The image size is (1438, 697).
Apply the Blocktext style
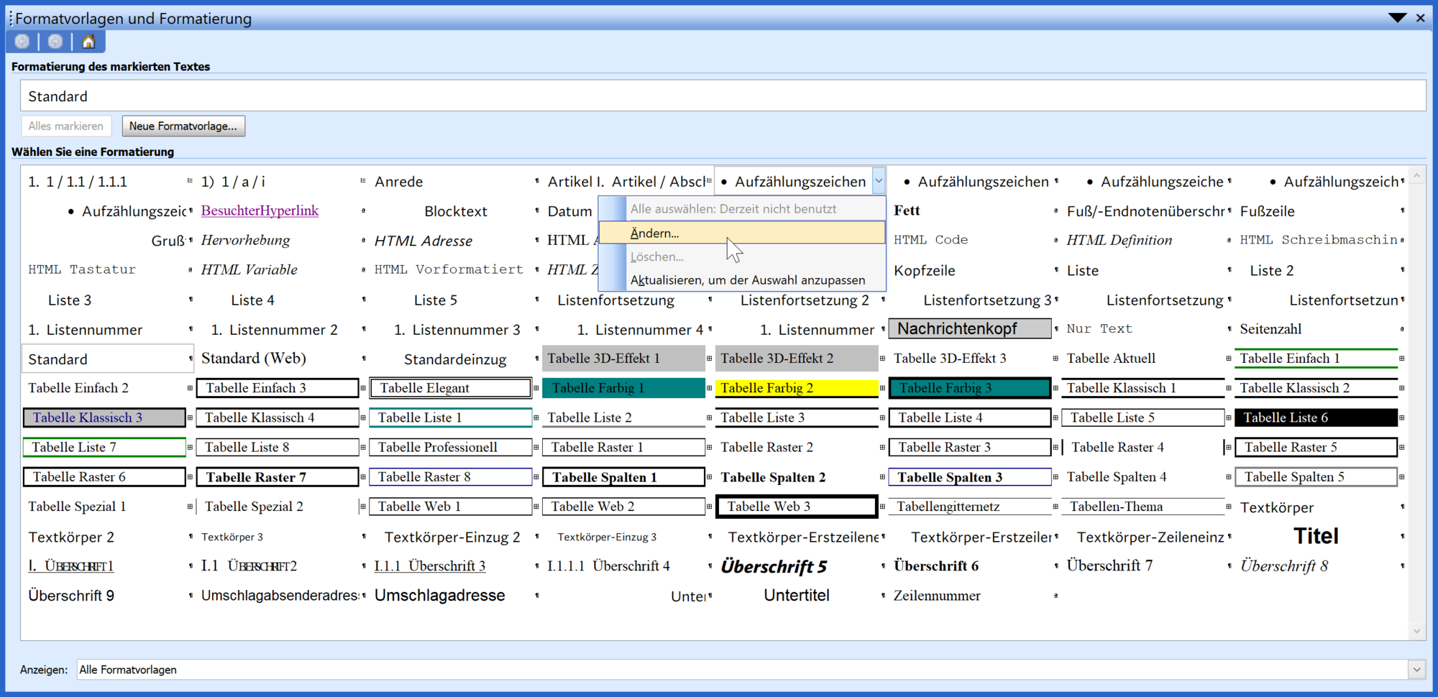tap(455, 211)
